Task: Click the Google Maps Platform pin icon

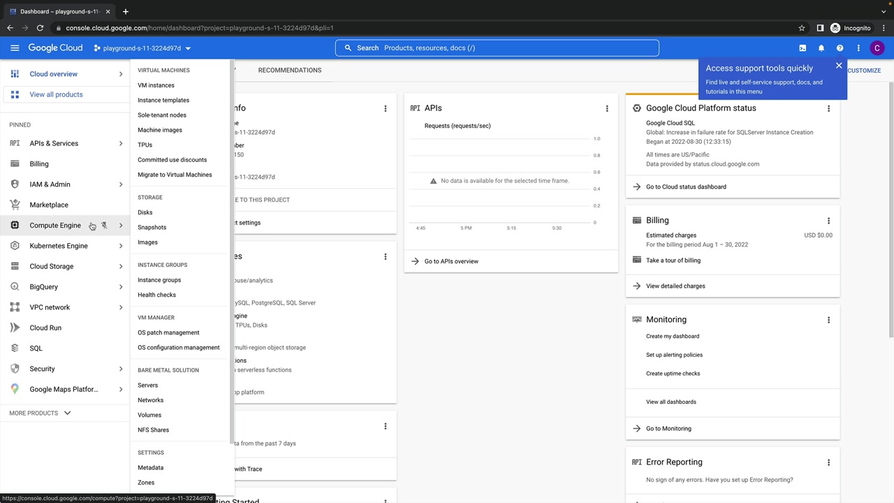Action: [x=15, y=390]
